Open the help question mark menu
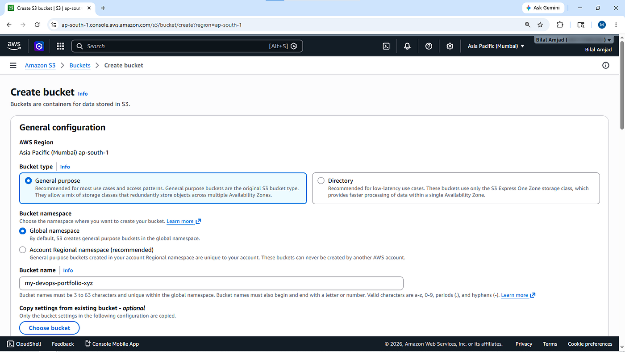The image size is (625, 352). tap(429, 46)
